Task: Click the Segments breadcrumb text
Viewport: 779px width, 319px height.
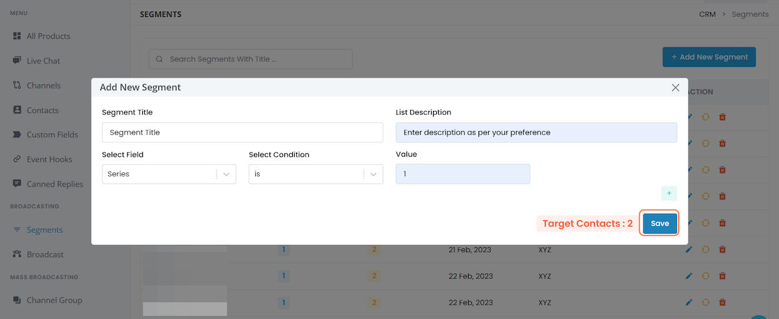Action: coord(750,14)
